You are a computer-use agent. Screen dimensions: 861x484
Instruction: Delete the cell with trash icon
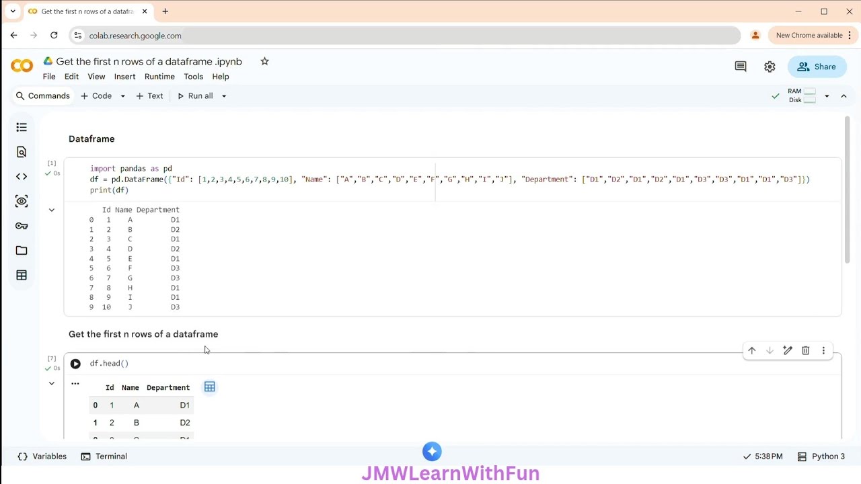805,350
